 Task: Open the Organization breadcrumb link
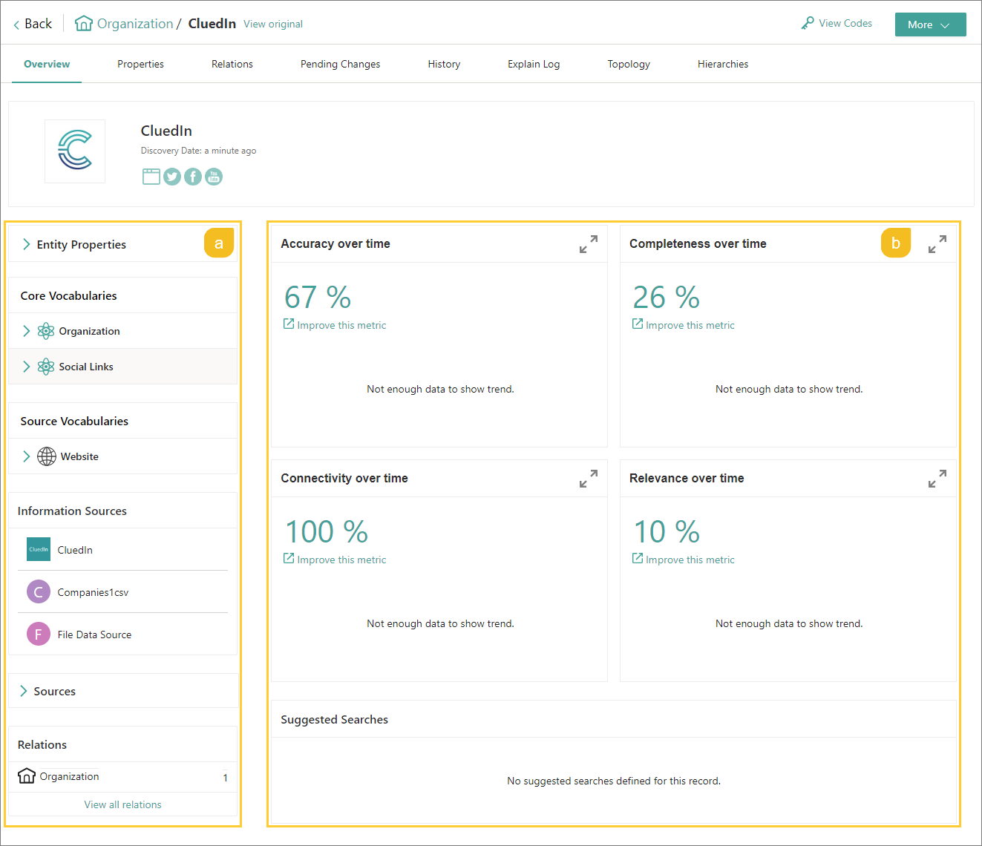135,24
